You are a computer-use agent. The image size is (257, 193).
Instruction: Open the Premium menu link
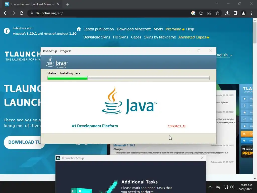(x=175, y=29)
